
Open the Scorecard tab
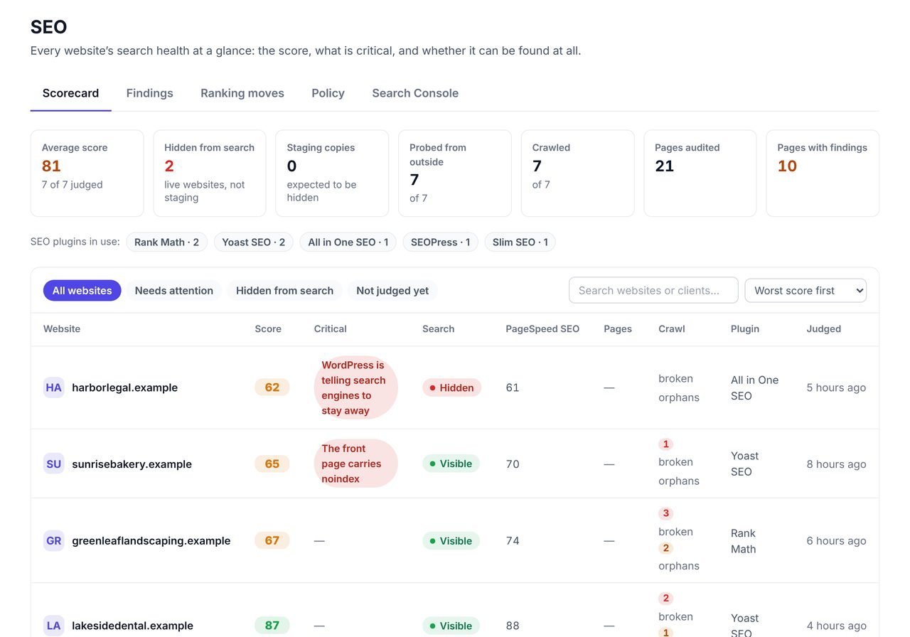pyautogui.click(x=70, y=93)
